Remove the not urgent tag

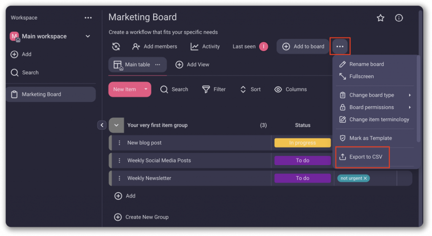365,179
